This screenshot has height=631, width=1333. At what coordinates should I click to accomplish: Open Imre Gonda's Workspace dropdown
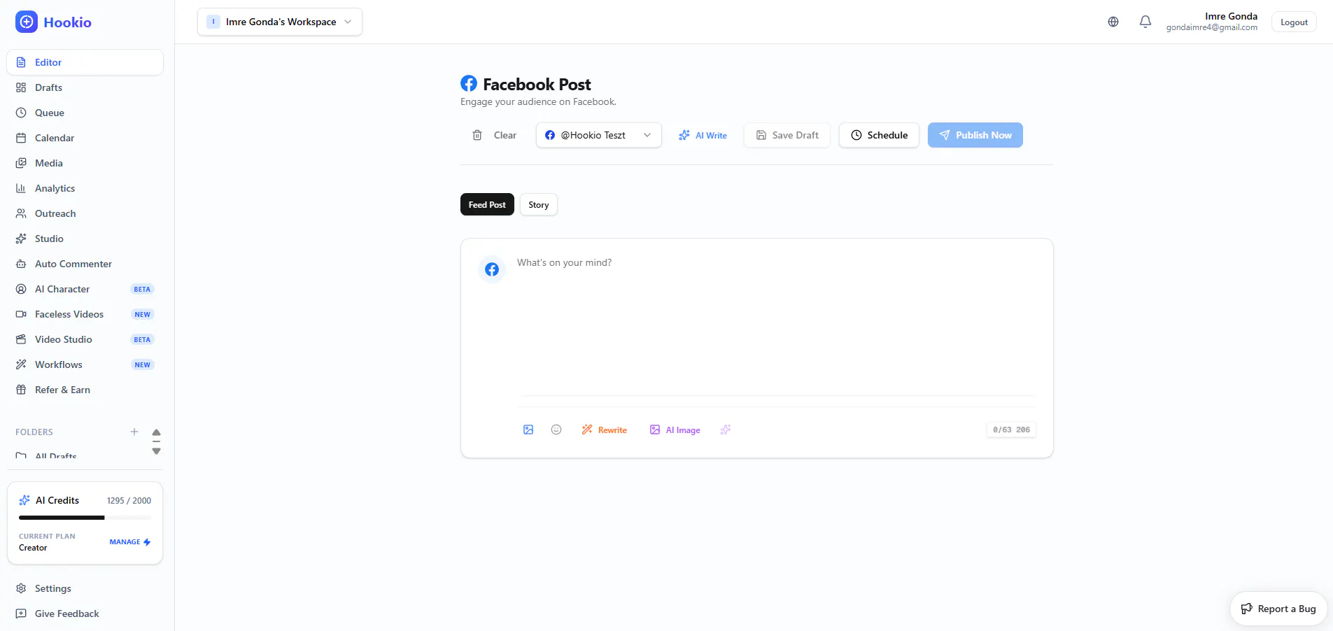[x=280, y=22]
